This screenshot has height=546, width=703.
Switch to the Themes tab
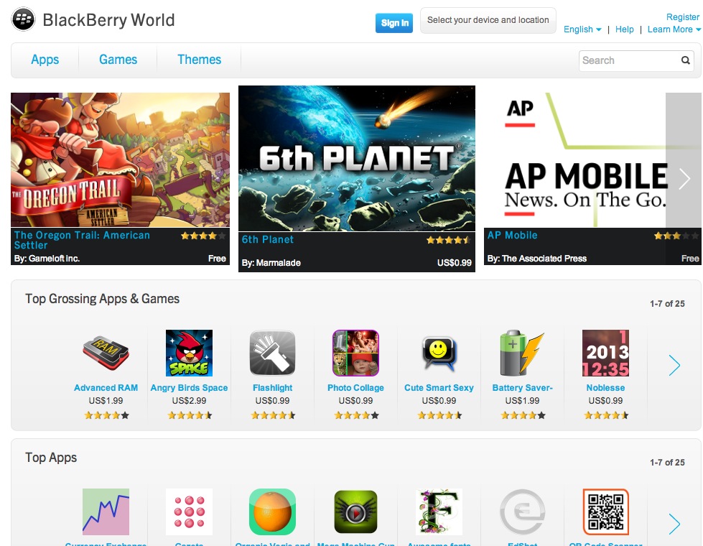pyautogui.click(x=199, y=60)
